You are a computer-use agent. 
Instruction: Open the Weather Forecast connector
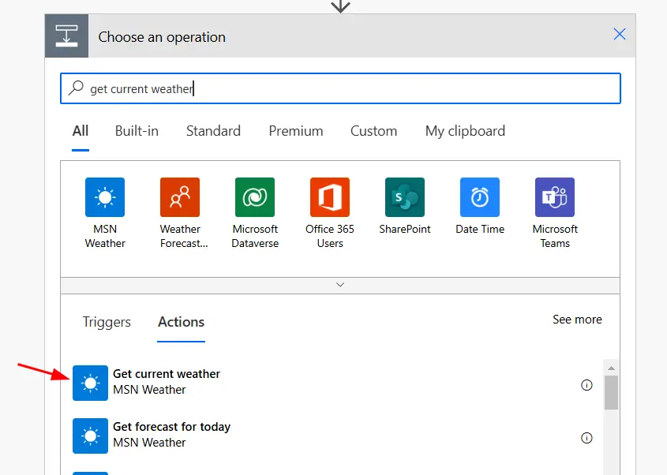[180, 197]
